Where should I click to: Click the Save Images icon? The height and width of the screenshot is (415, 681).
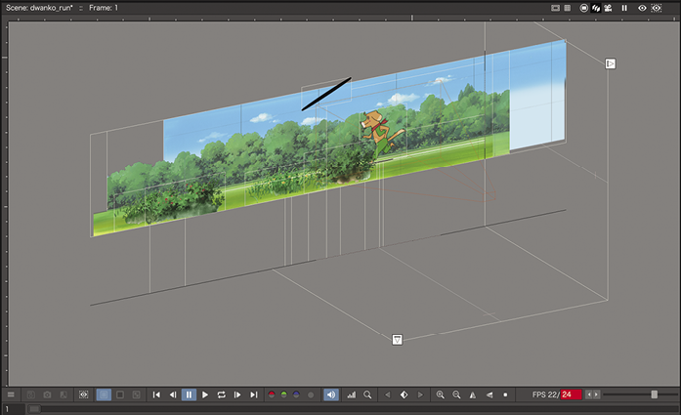coord(31,394)
